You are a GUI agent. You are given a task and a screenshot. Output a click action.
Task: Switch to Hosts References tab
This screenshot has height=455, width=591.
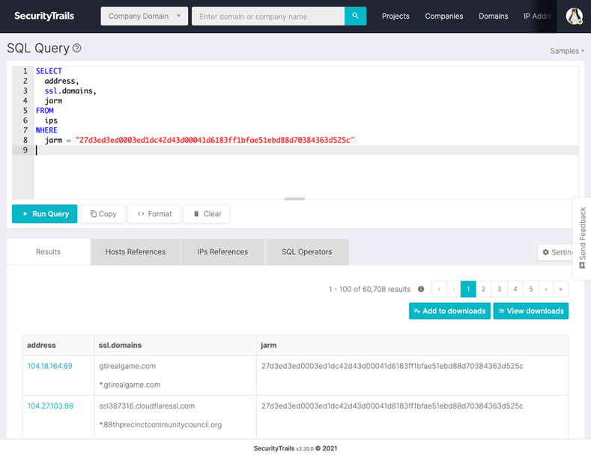click(136, 251)
